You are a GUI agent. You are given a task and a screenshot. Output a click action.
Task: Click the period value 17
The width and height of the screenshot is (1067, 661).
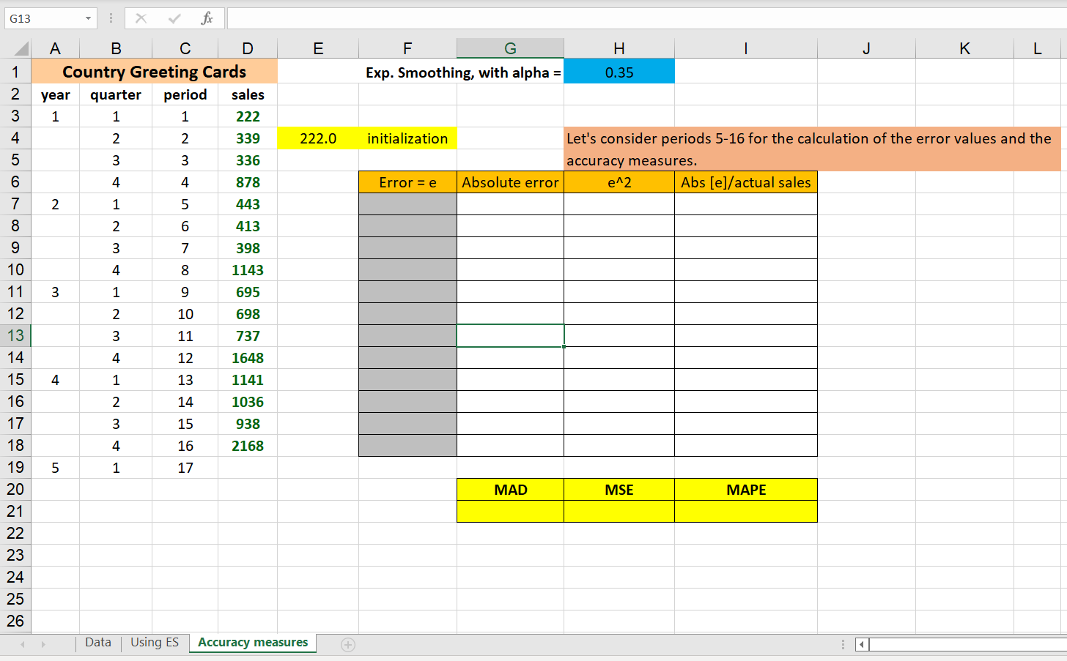185,468
